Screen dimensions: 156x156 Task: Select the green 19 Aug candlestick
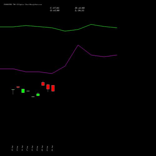click(x=38, y=95)
